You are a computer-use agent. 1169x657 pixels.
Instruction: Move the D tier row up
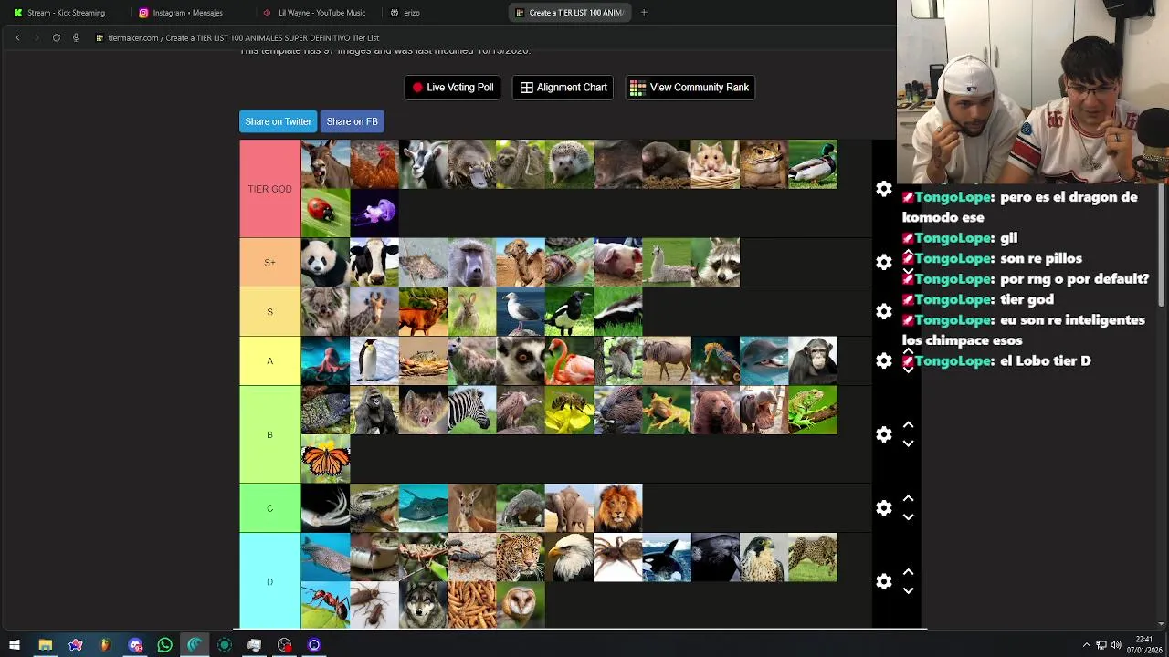[x=908, y=572]
